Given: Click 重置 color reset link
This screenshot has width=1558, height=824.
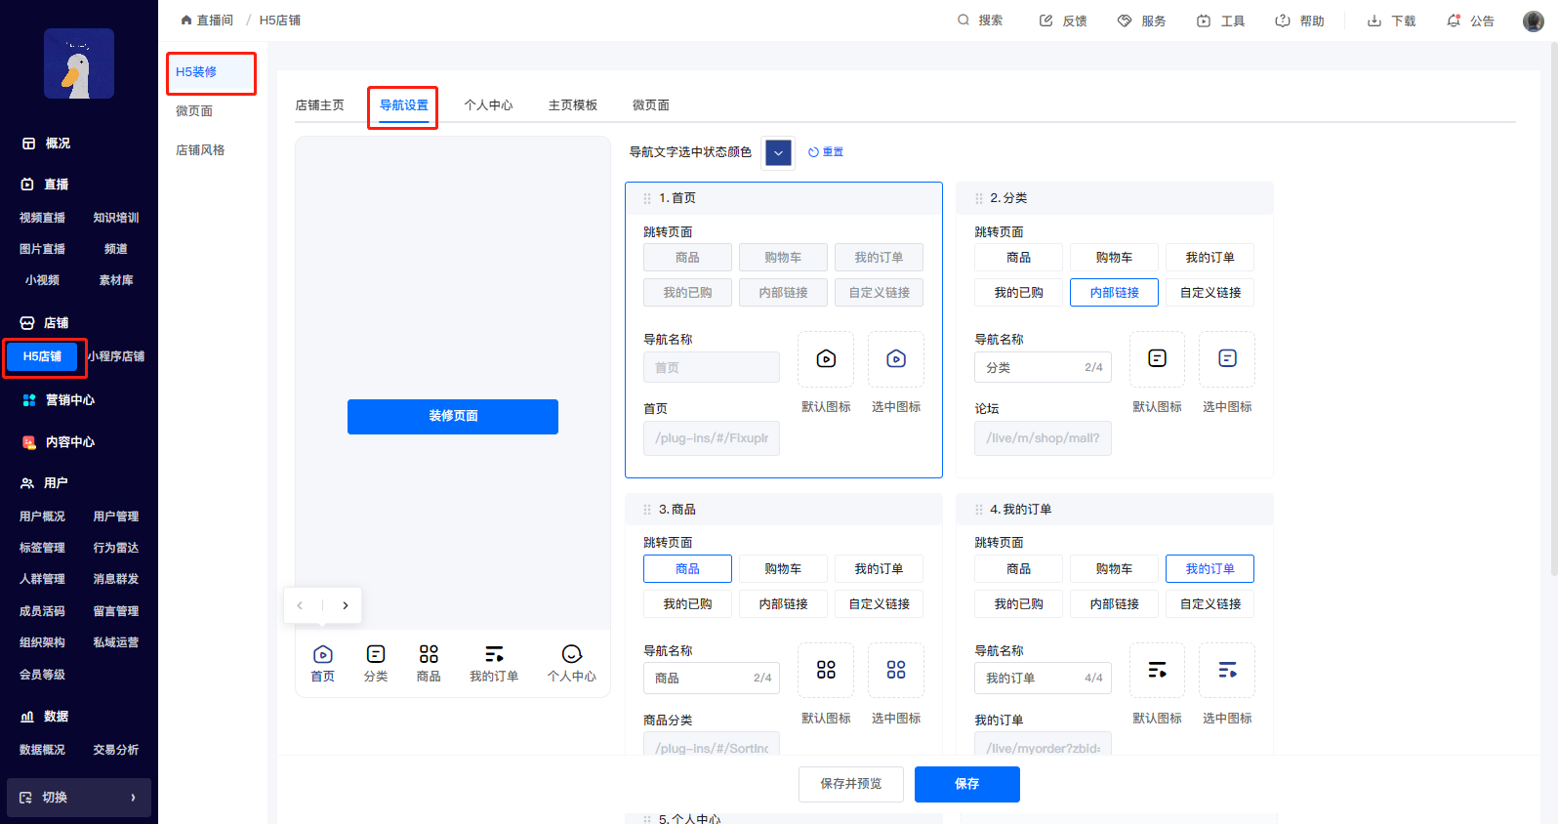Looking at the screenshot, I should 826,152.
